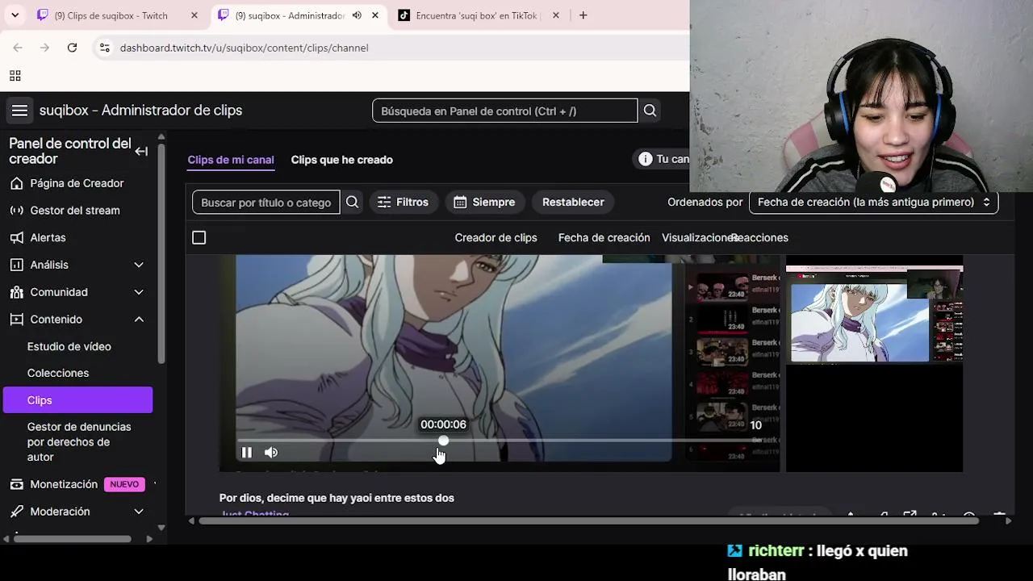The width and height of the screenshot is (1033, 581).
Task: Open Colecciones in sidebar
Action: 58,373
